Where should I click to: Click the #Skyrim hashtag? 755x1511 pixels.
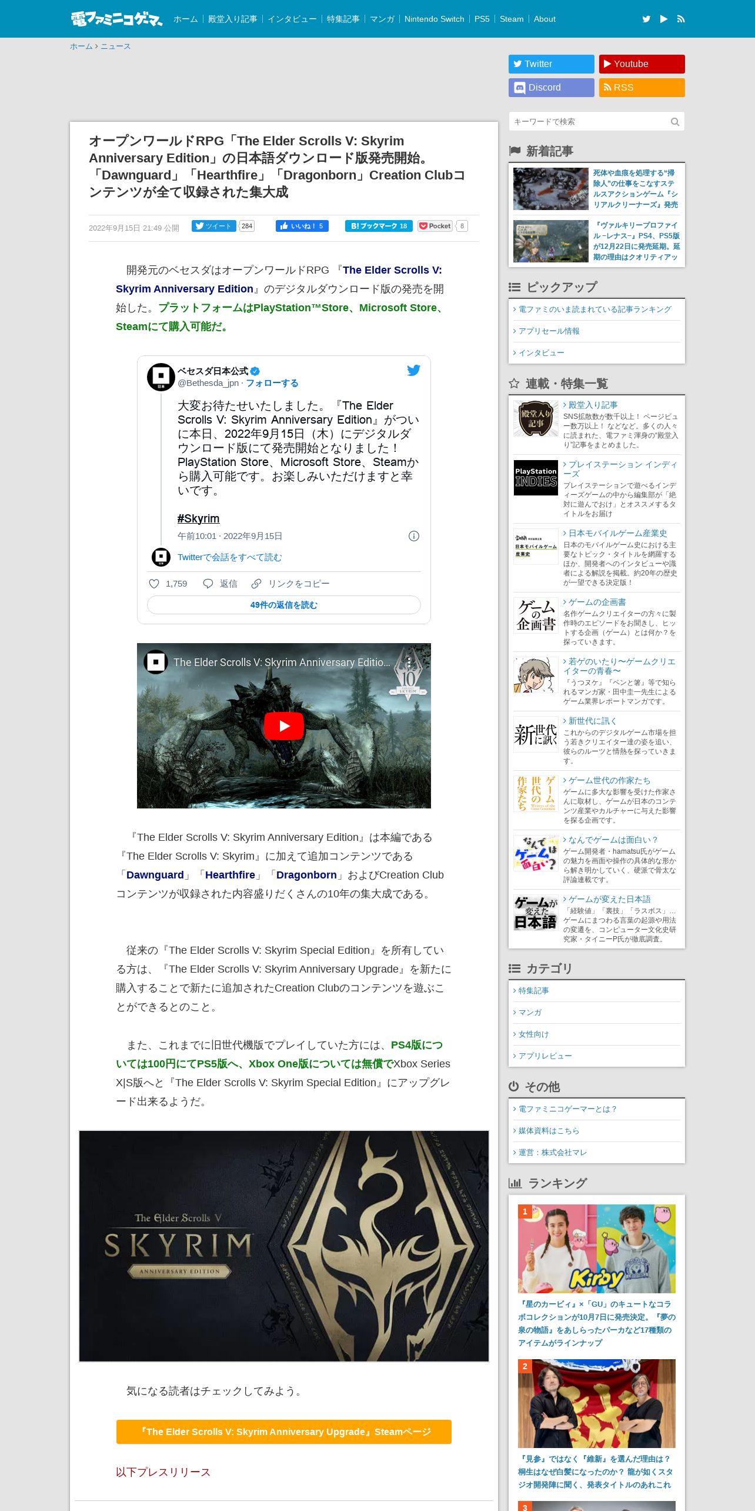(199, 518)
